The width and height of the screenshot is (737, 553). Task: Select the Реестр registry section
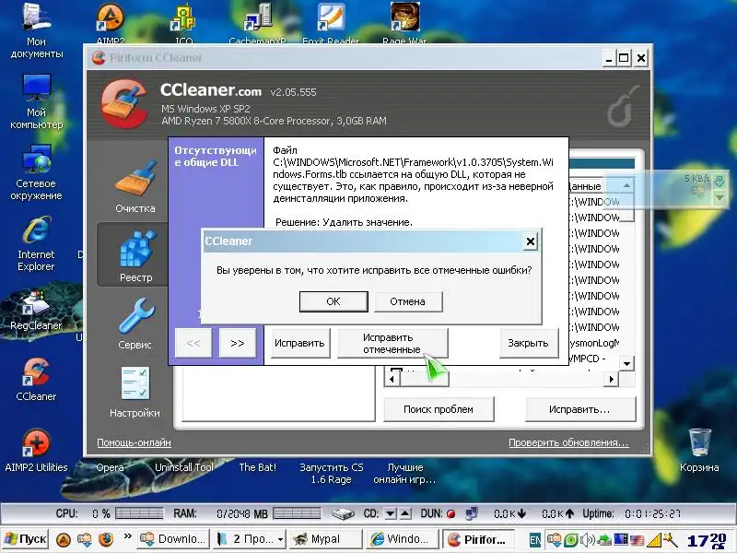[x=135, y=255]
